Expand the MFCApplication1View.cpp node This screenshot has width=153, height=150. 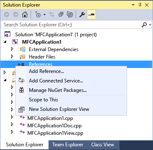click(x=12, y=132)
